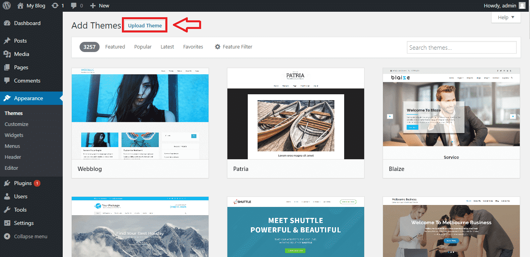Expand the Help dropdown tab
The image size is (530, 257).
506,17
